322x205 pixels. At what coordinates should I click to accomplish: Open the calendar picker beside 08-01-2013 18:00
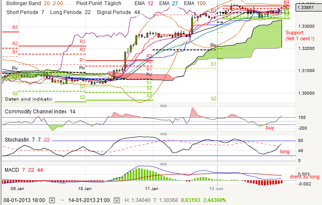pos(52,200)
